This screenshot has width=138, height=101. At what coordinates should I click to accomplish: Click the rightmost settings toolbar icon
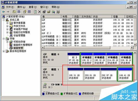click(x=58, y=12)
